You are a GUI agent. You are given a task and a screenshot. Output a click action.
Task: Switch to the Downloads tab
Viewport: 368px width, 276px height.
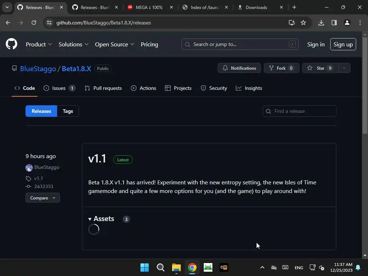point(256,7)
